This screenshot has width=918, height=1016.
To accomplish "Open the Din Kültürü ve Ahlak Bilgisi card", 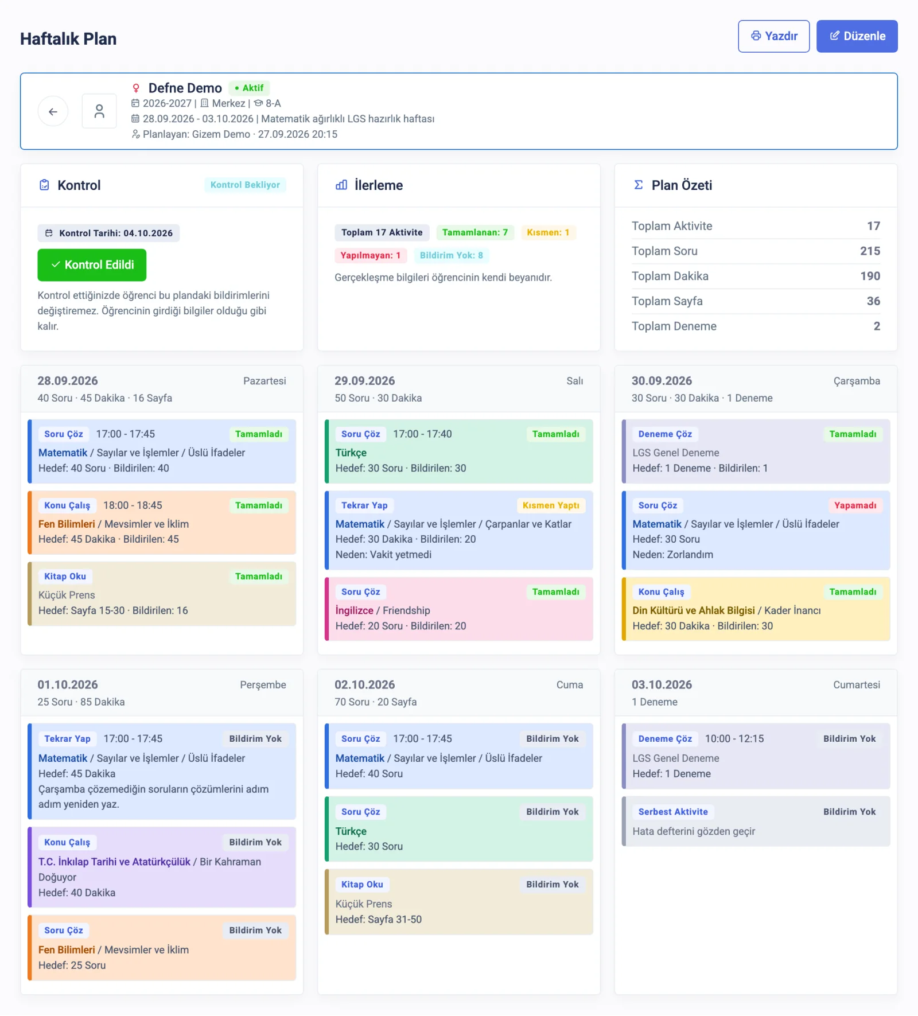I will point(756,609).
